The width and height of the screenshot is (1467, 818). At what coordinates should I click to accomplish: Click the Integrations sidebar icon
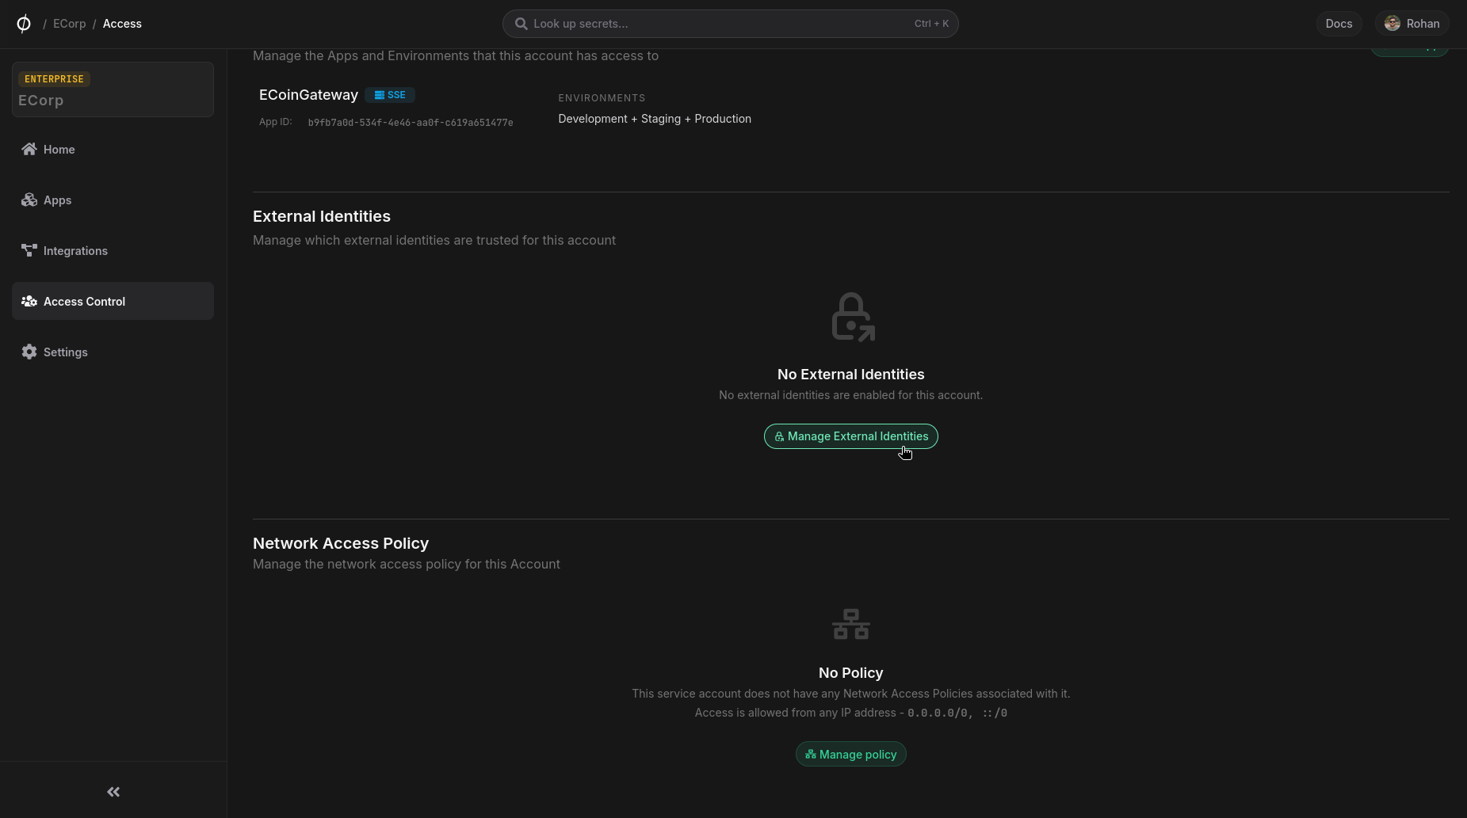point(29,250)
